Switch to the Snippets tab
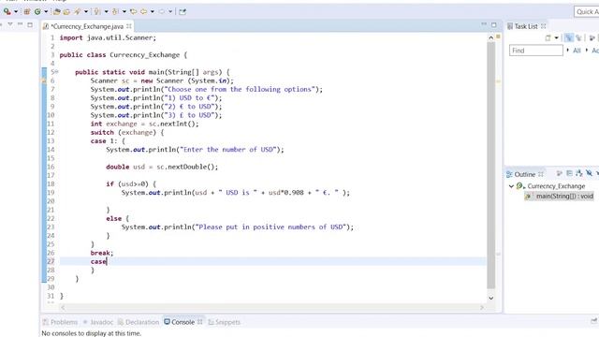Image resolution: width=599 pixels, height=337 pixels. click(225, 322)
